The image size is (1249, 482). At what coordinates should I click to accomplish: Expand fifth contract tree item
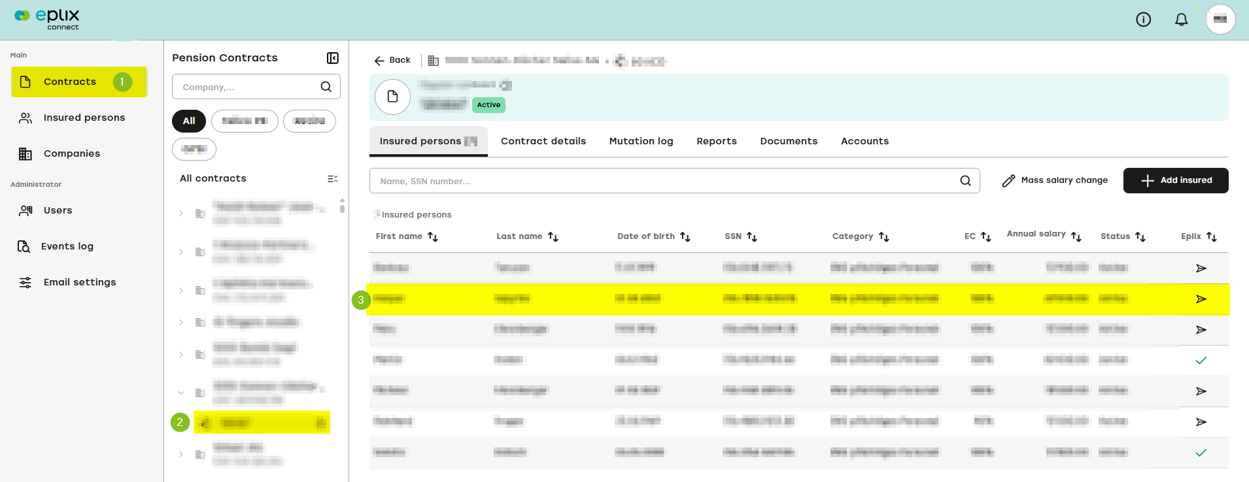click(x=181, y=355)
